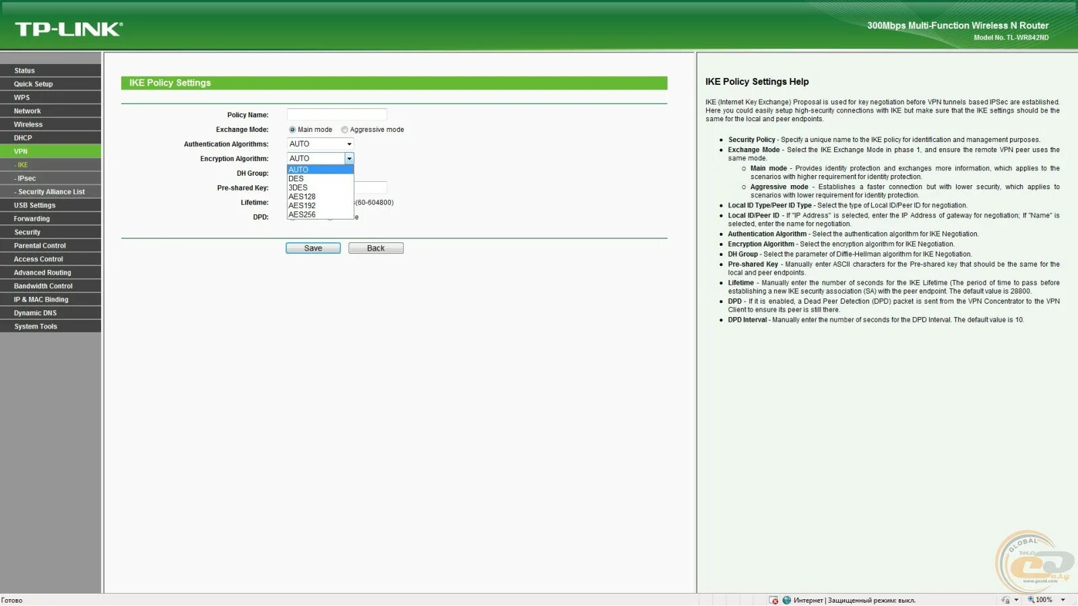
Task: Click the TP-LINK logo
Action: coord(69,29)
